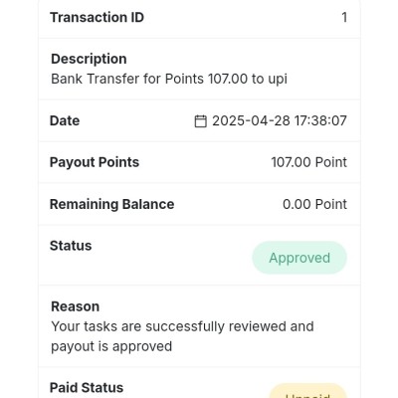This screenshot has width=398, height=398.
Task: Click the Transaction ID value 1
Action: click(344, 17)
